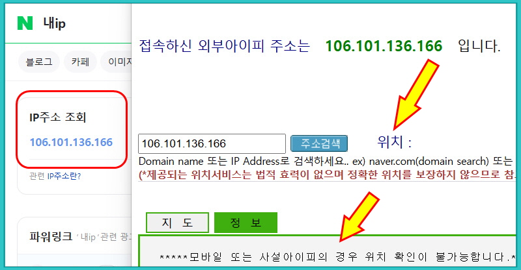This screenshot has width=521, height=270.
Task: Click the 파워링크 heading
Action: pyautogui.click(x=51, y=236)
